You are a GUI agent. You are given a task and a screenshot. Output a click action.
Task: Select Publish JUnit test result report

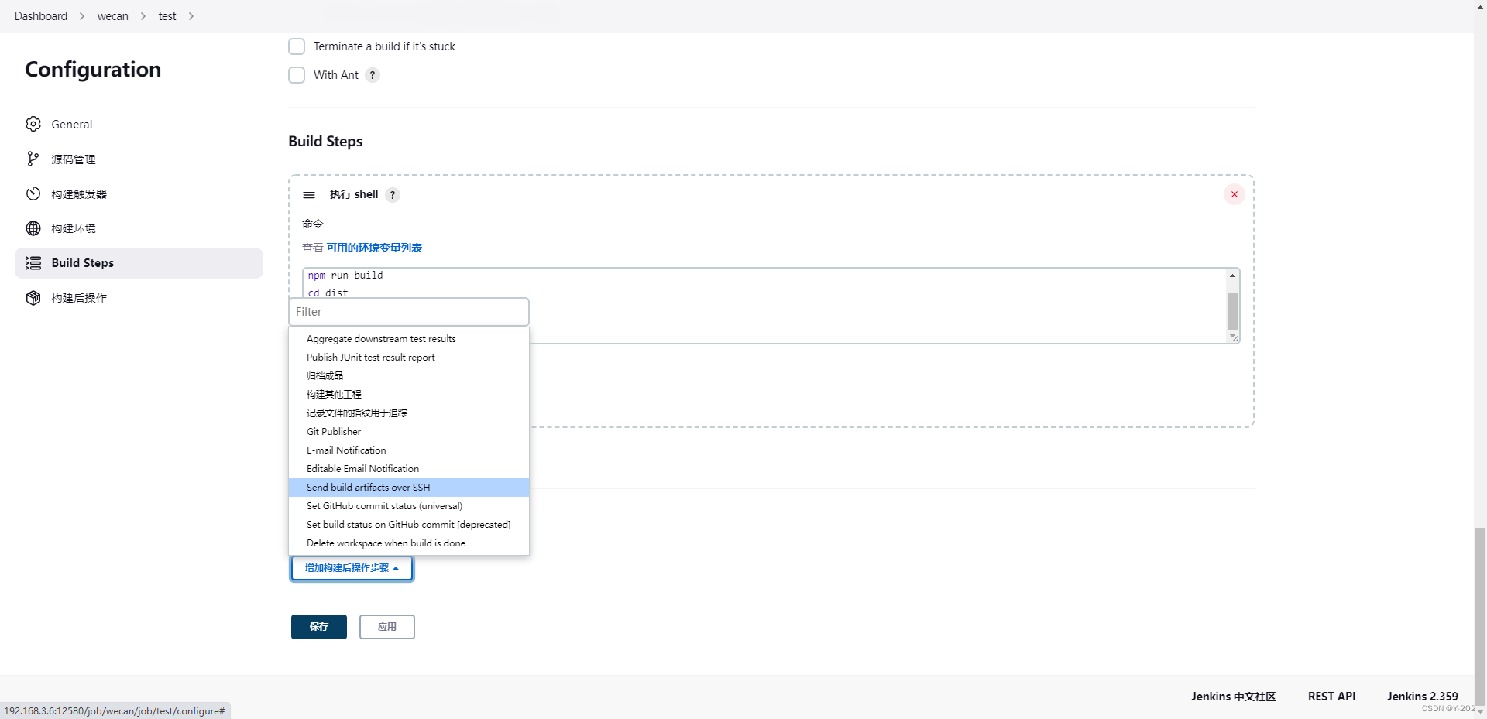coord(409,358)
